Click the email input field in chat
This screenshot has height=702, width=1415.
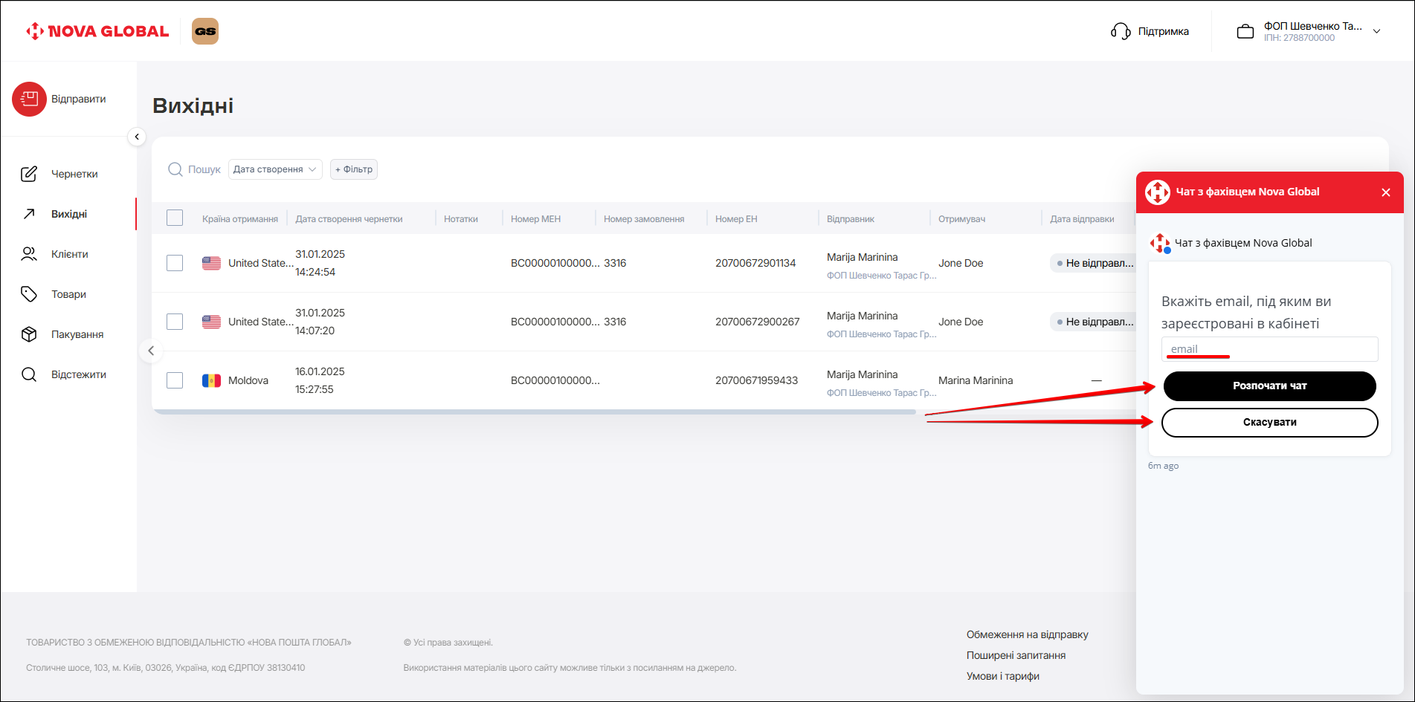(x=1269, y=349)
